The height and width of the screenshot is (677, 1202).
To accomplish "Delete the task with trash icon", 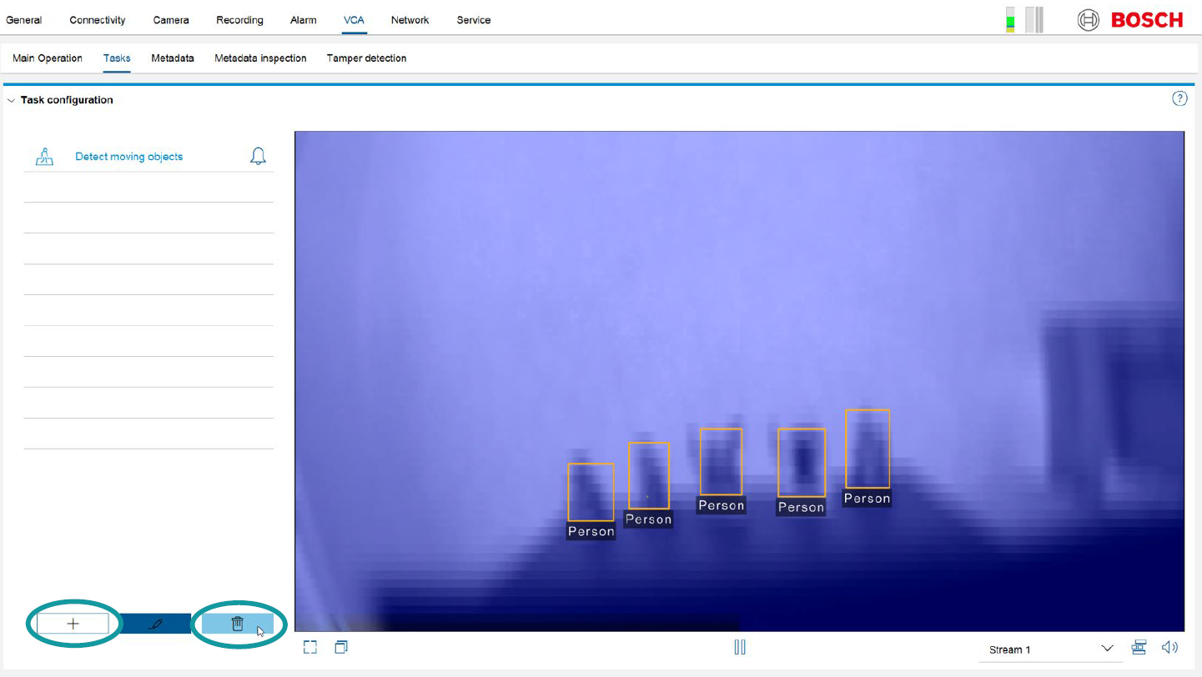I will coord(237,624).
